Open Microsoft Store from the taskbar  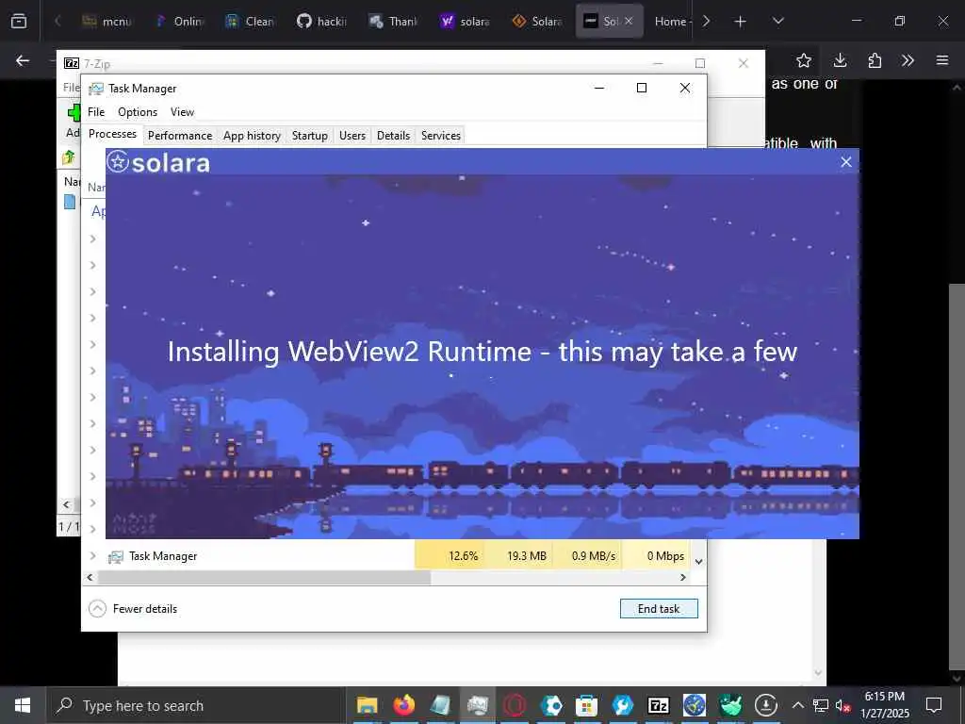(x=586, y=705)
